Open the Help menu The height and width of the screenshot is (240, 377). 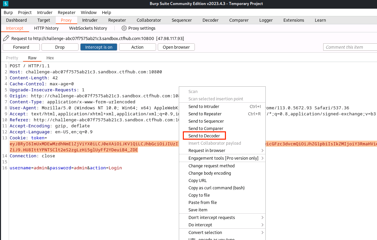[x=106, y=12]
